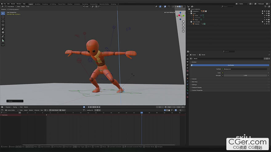Click the perspective/orthographic grid gizmo
The image size is (271, 152).
coord(183,31)
